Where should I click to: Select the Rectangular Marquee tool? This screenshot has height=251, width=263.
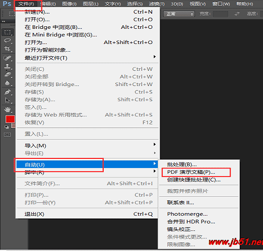click(8, 32)
